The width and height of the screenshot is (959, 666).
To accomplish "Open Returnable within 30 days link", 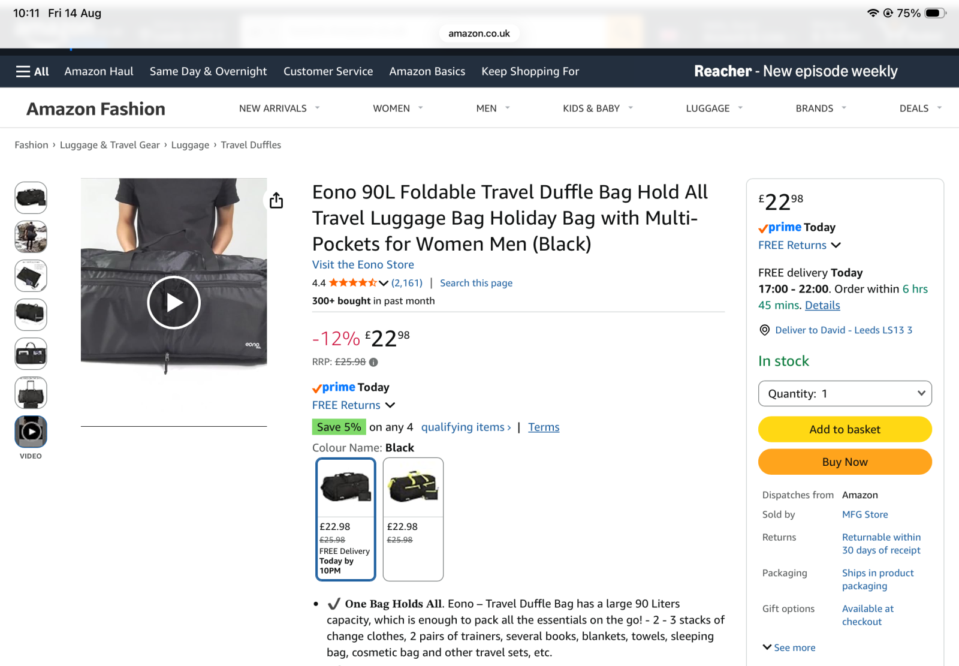I will 881,544.
